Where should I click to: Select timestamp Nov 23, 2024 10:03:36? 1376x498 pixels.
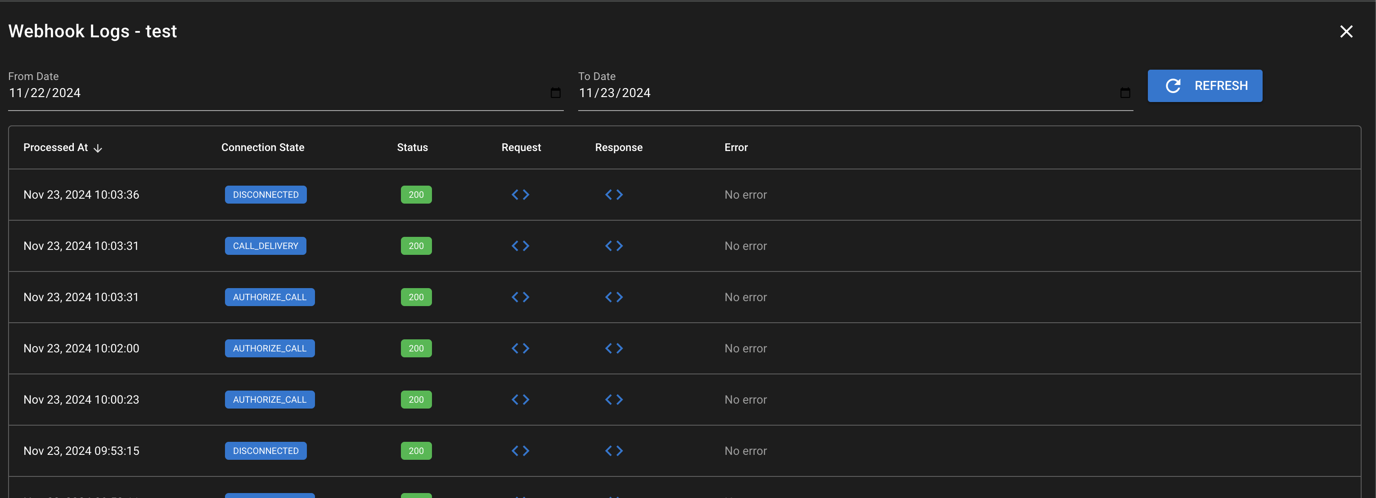point(81,195)
